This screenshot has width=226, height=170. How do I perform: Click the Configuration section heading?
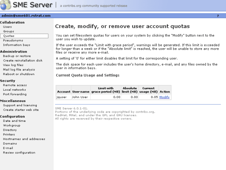click(x=12, y=117)
